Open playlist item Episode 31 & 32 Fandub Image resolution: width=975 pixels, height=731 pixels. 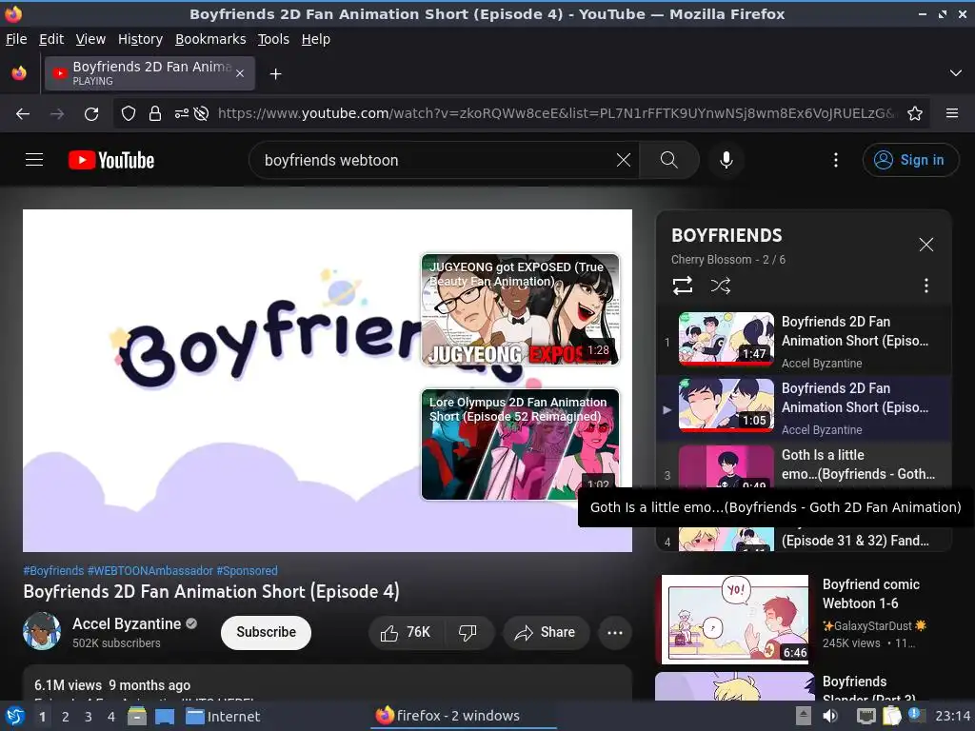pos(804,540)
